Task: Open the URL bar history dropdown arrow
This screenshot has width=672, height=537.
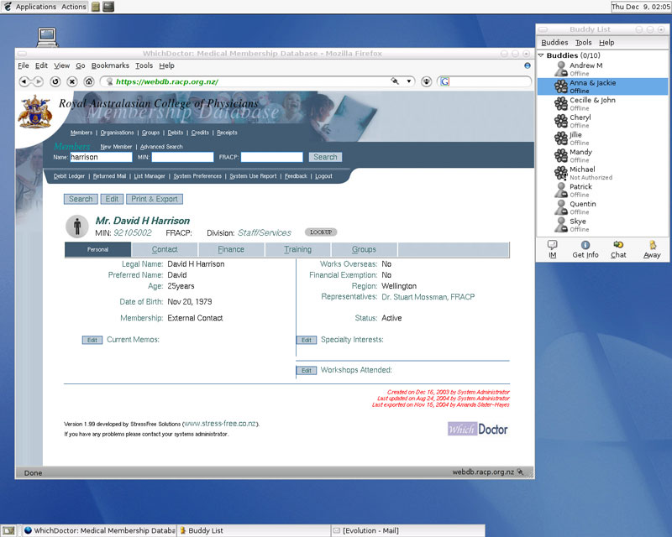Action: point(409,81)
